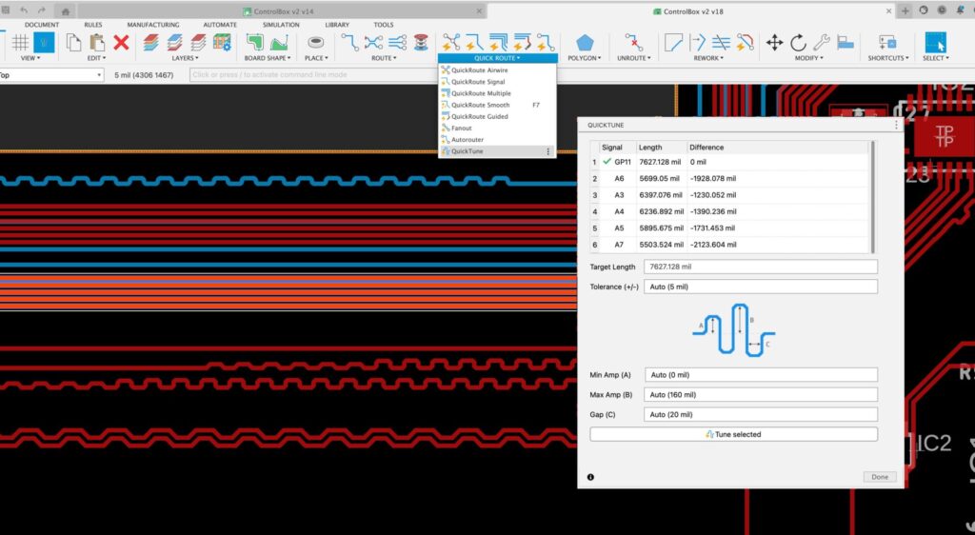Select Autorouter from Quick Route menu
Viewport: 975px width, 535px height.
(468, 139)
